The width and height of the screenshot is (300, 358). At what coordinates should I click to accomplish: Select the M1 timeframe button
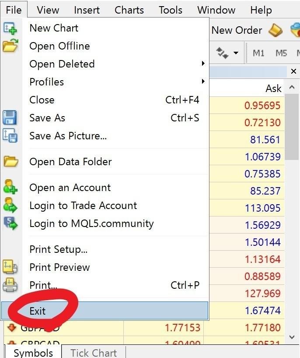258,53
